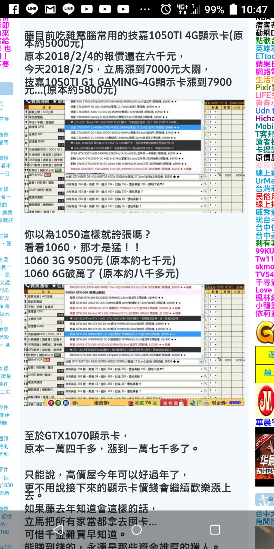Tap the Android home circle button
The image size is (274, 549).
pos(137,530)
